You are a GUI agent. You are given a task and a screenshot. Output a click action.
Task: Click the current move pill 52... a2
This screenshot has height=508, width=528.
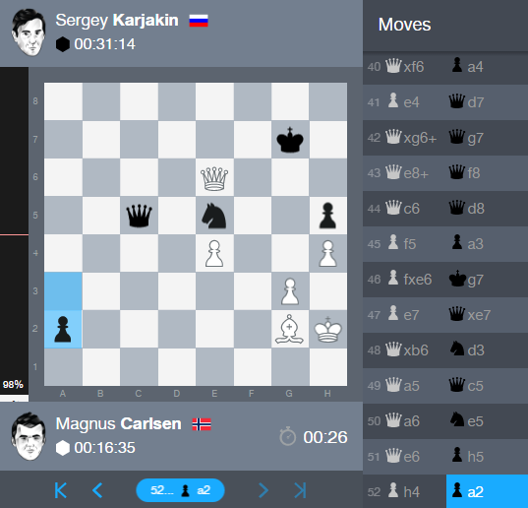tap(180, 490)
